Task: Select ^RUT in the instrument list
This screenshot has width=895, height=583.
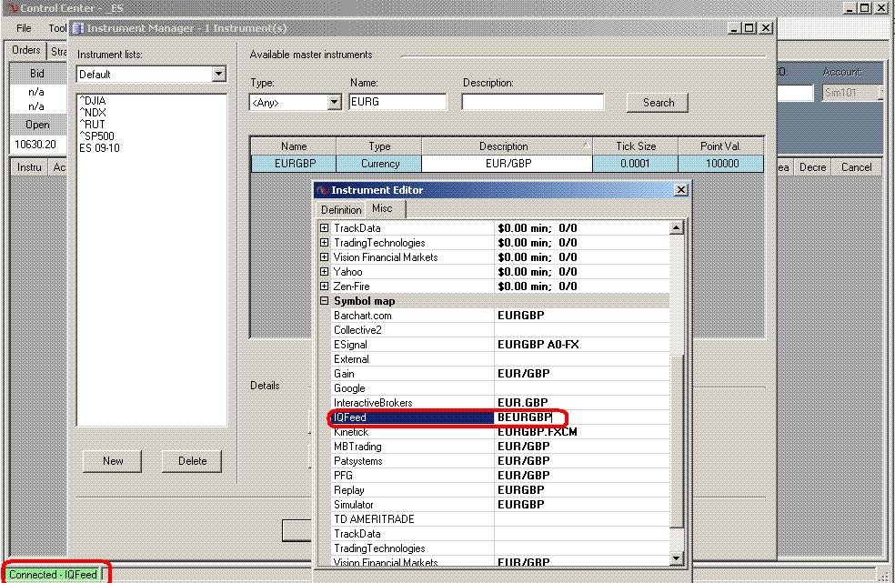Action: (92, 125)
